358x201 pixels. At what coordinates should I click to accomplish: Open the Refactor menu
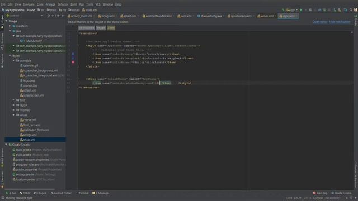tap(63, 4)
